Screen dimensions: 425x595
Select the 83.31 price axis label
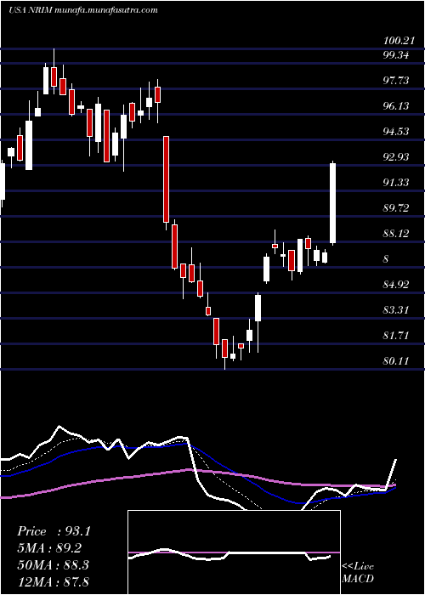coord(396,310)
